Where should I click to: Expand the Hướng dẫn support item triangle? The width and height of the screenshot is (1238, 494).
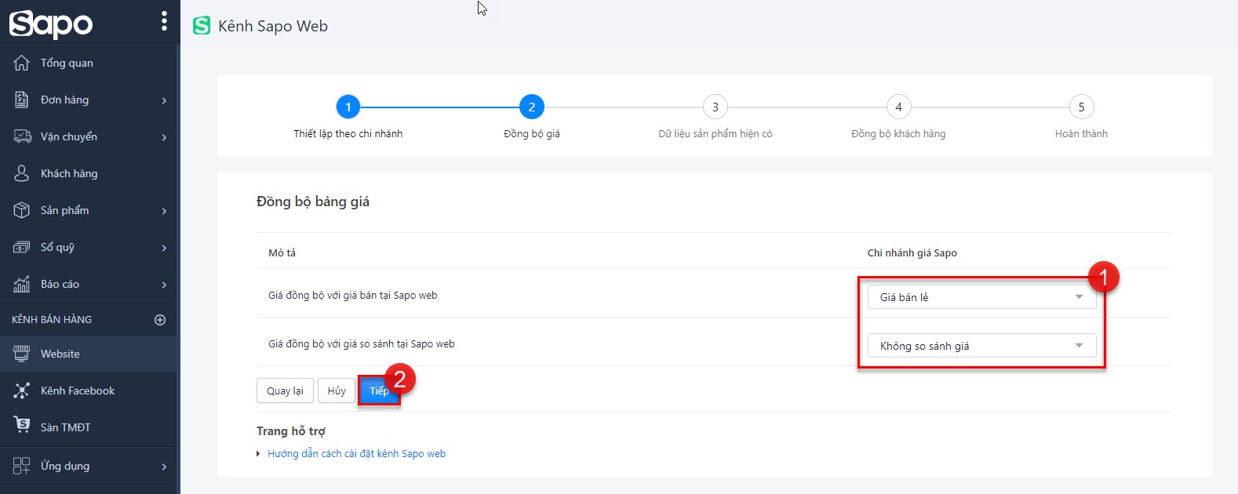click(258, 454)
